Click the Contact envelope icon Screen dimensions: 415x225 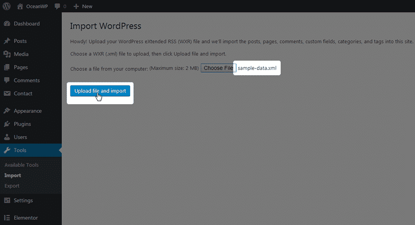click(x=7, y=93)
